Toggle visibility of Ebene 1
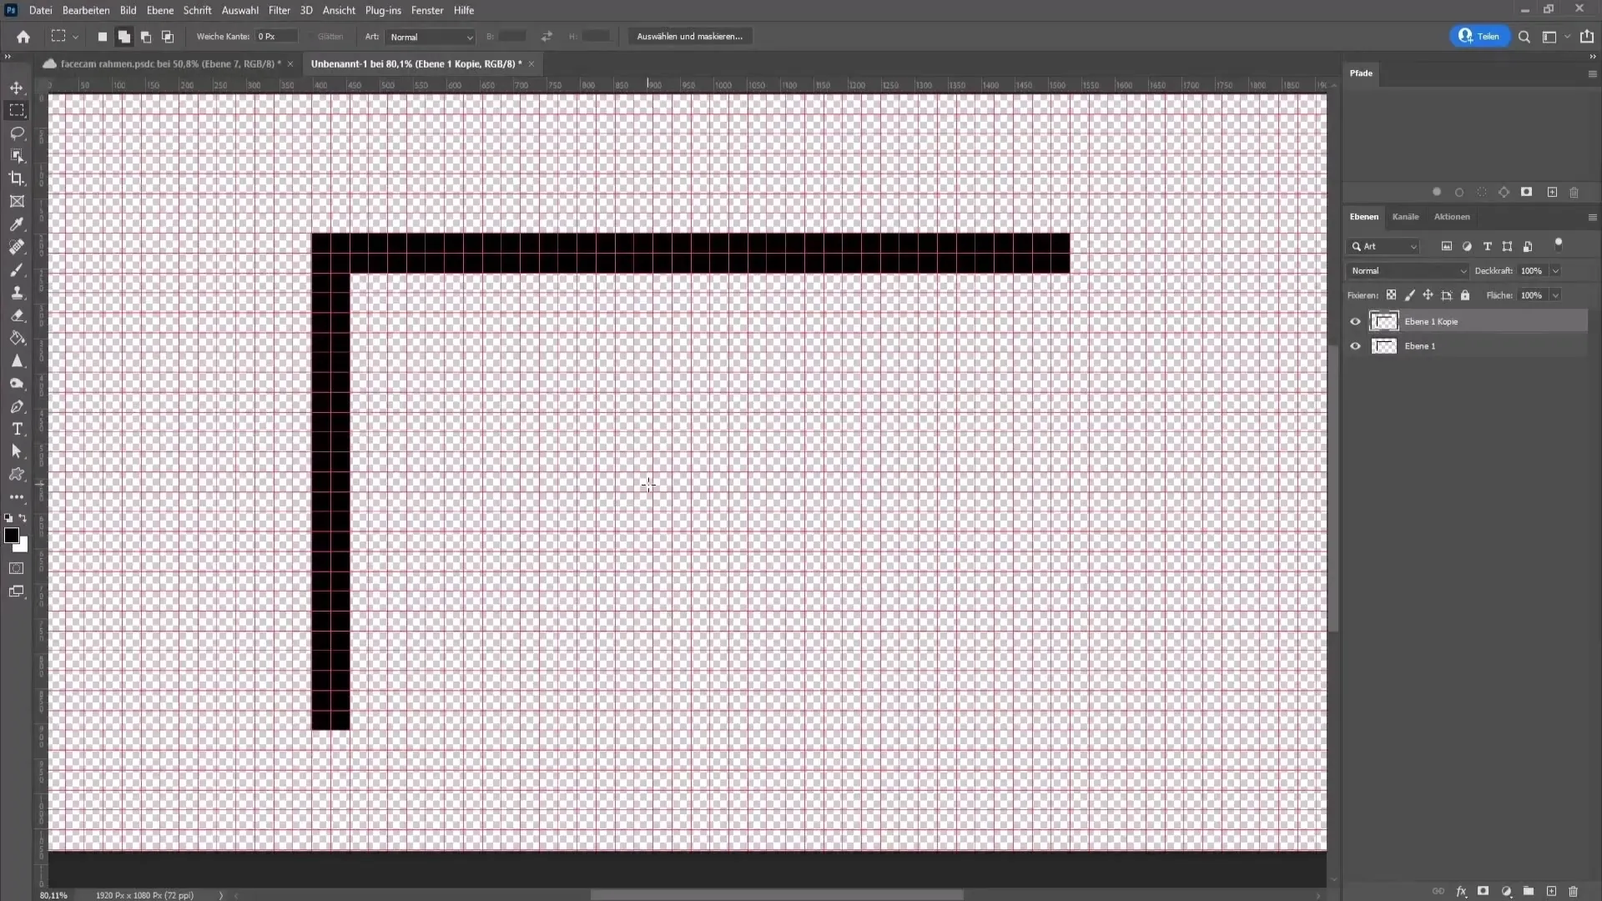Screen dimensions: 1602x901 point(1356,345)
